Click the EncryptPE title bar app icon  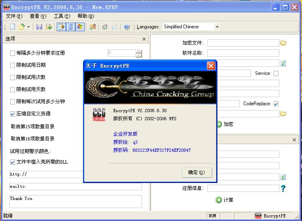click(x=6, y=7)
